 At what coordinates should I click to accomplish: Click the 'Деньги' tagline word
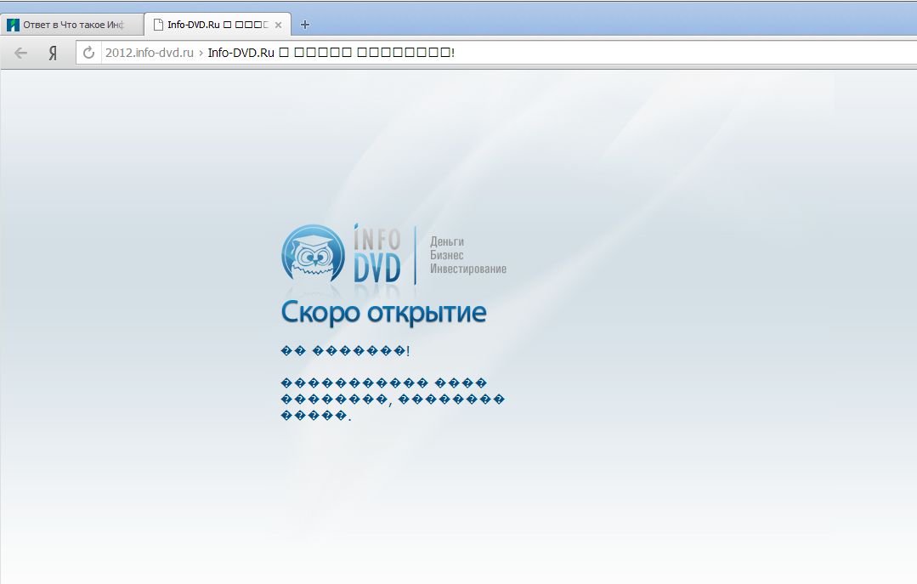[447, 241]
